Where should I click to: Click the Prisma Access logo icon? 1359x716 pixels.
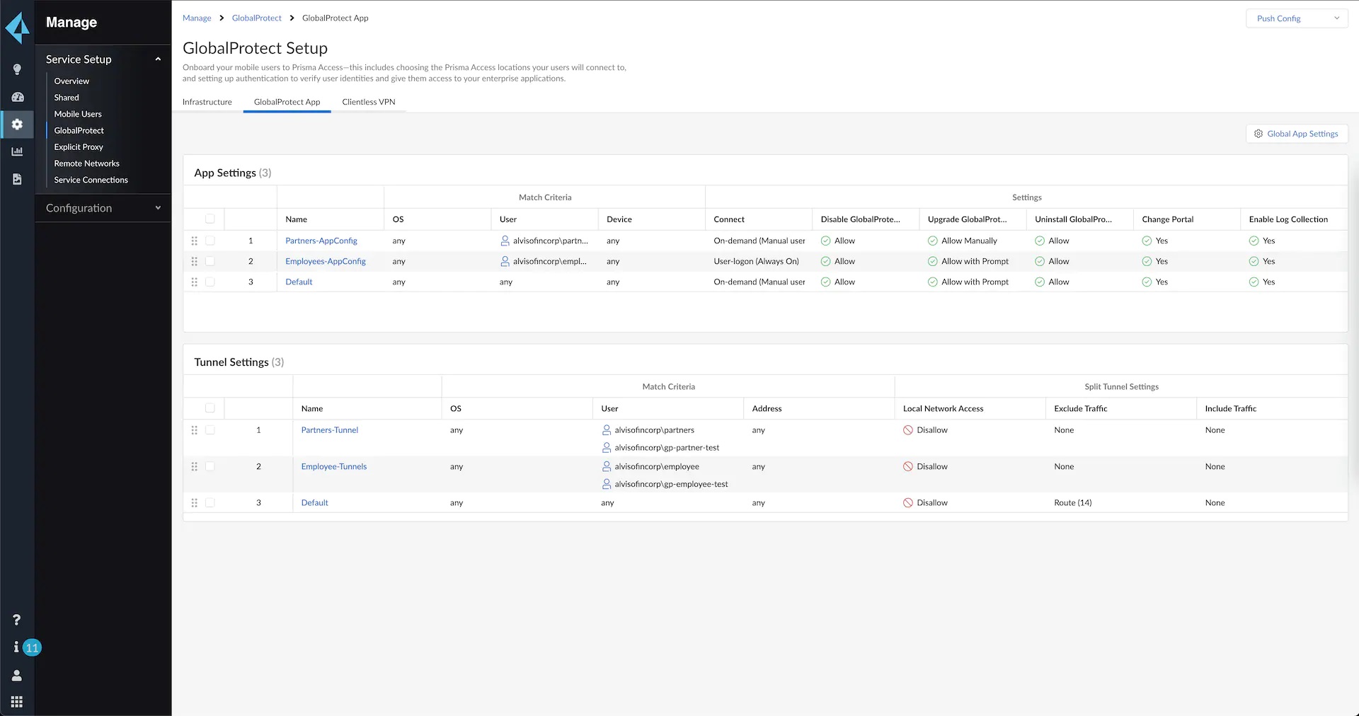17,27
